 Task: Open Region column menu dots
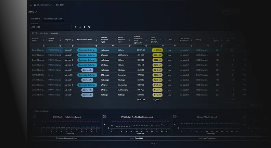73,40
